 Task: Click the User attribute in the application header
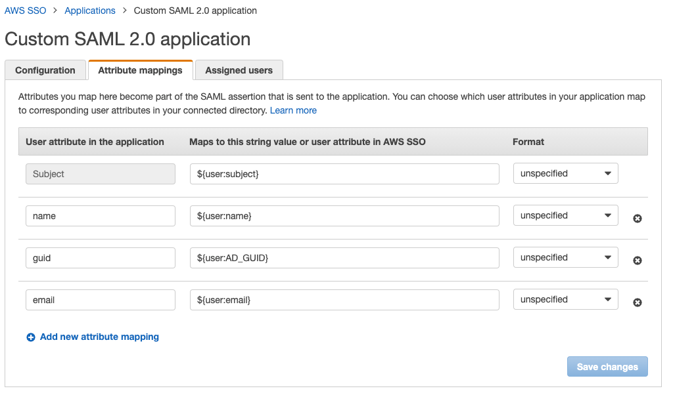click(x=95, y=142)
